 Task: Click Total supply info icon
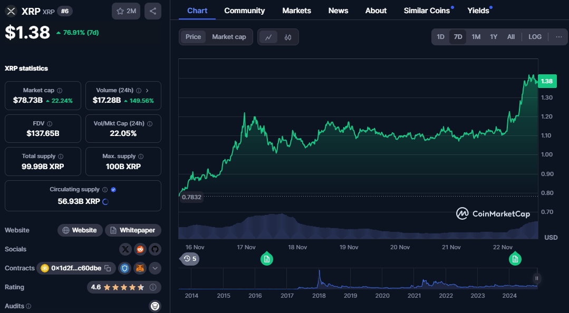61,156
